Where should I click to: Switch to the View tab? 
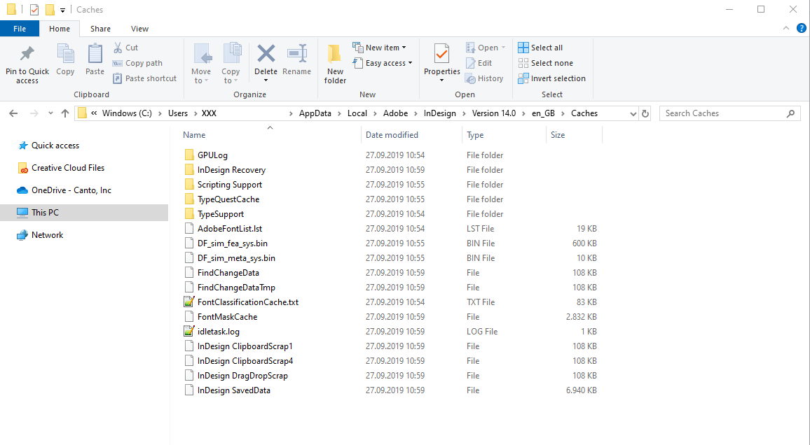pyautogui.click(x=139, y=29)
